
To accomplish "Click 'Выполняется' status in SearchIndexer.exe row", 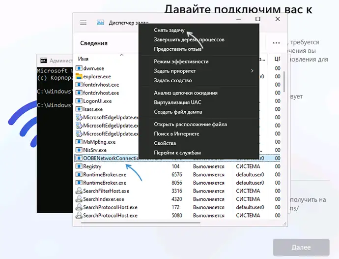I will [x=209, y=199].
